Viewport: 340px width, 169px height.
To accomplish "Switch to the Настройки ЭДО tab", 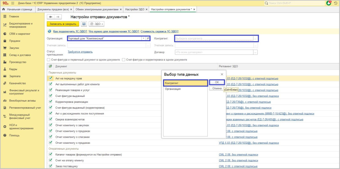I will click(x=134, y=9).
